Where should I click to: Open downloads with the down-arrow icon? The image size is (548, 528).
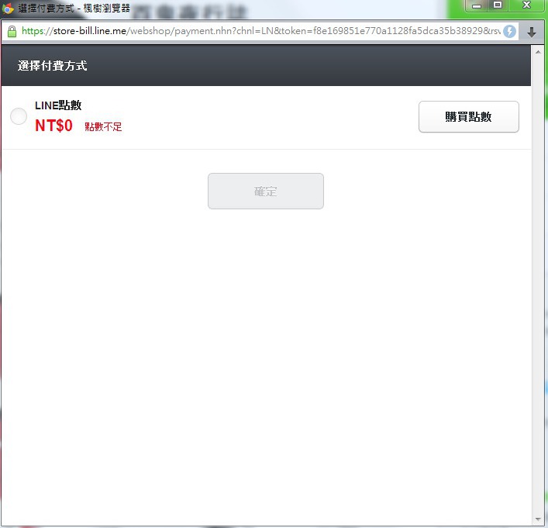[531, 32]
